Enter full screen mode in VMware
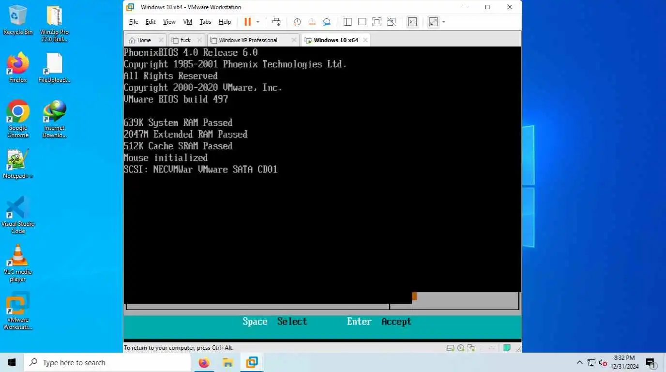 (377, 22)
